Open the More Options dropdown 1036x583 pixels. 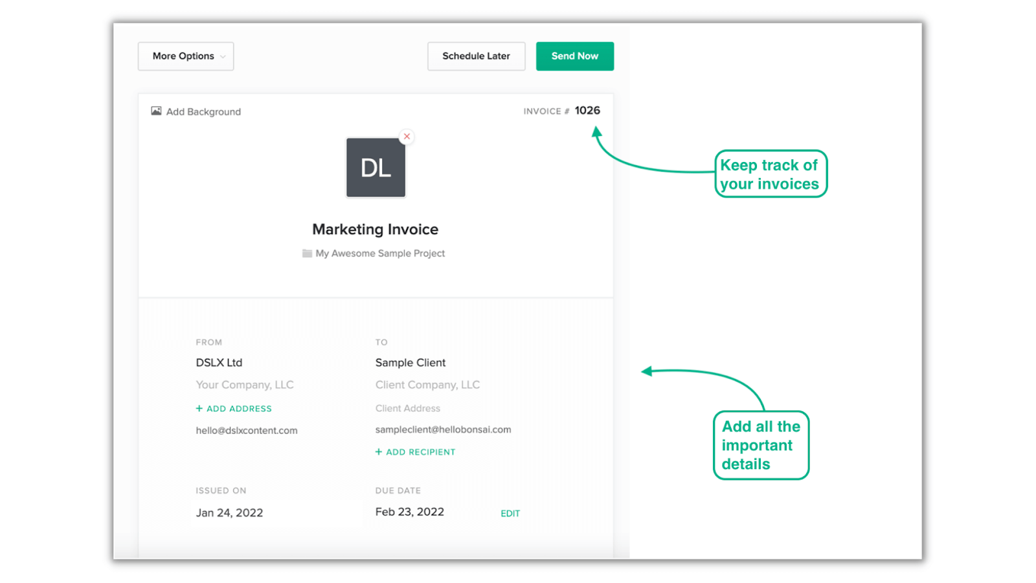pos(185,56)
